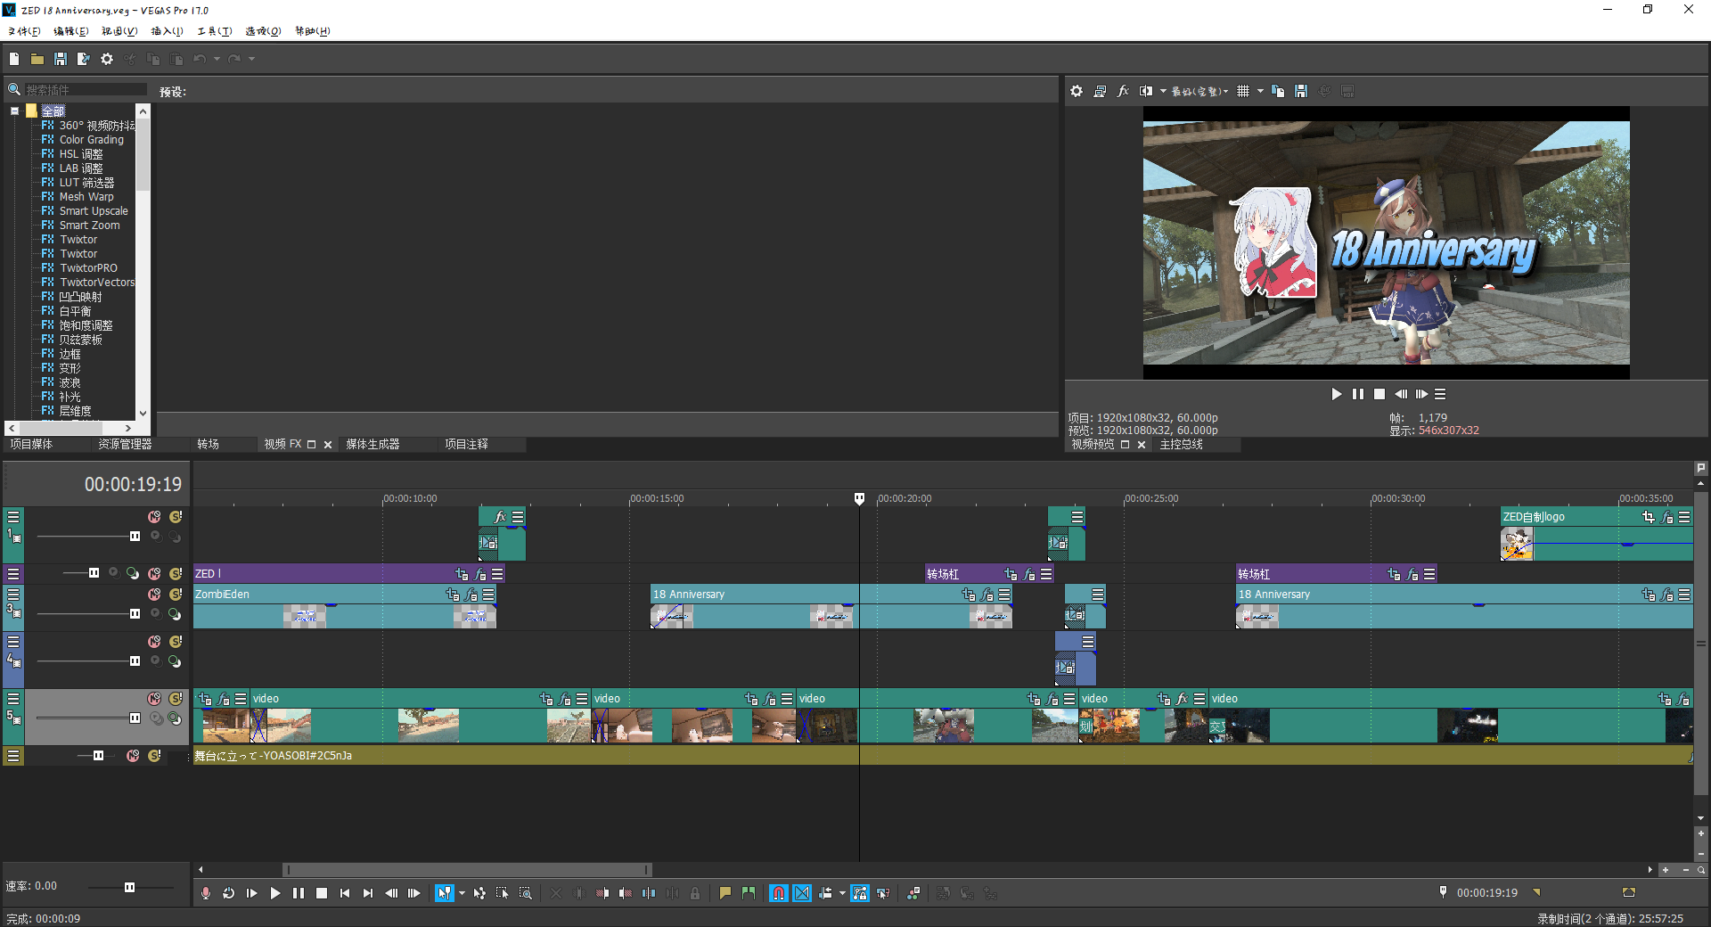This screenshot has width=1711, height=927.
Task: Click the Render As export icon
Action: click(84, 59)
